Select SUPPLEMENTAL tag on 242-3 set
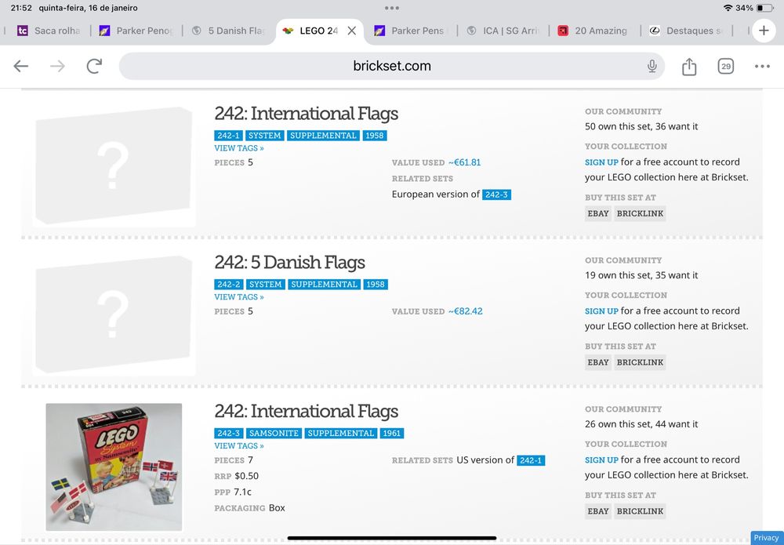This screenshot has height=545, width=784. [x=340, y=433]
